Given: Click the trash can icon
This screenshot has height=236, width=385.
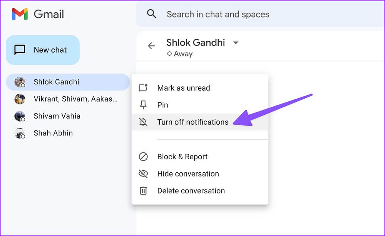Looking at the screenshot, I should (x=143, y=191).
